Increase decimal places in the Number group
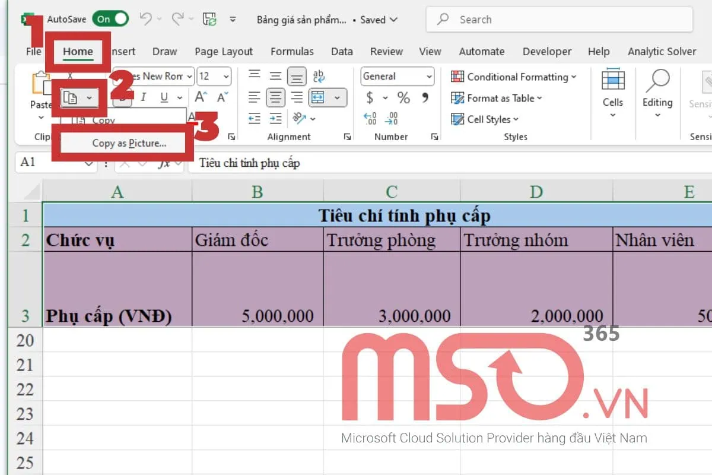 click(371, 119)
